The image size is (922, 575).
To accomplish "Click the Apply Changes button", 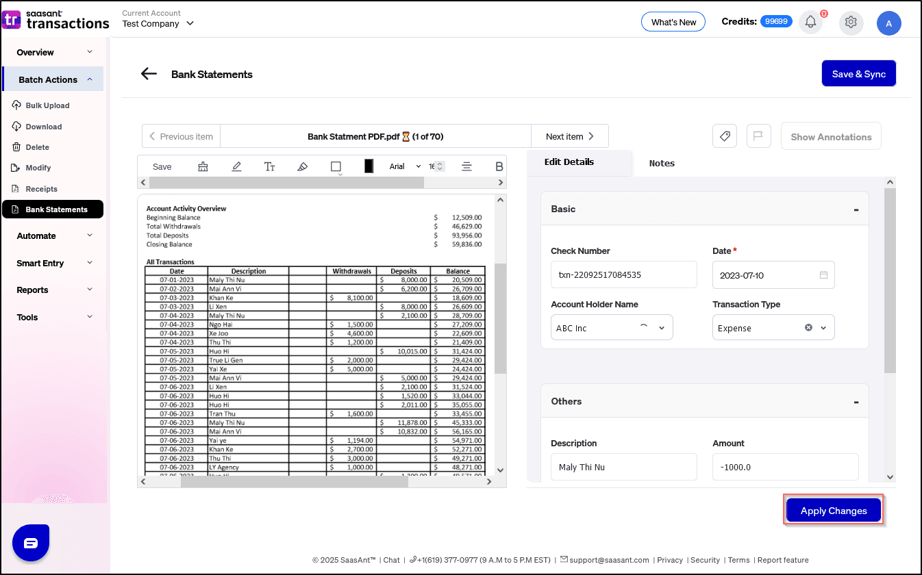I will (833, 511).
